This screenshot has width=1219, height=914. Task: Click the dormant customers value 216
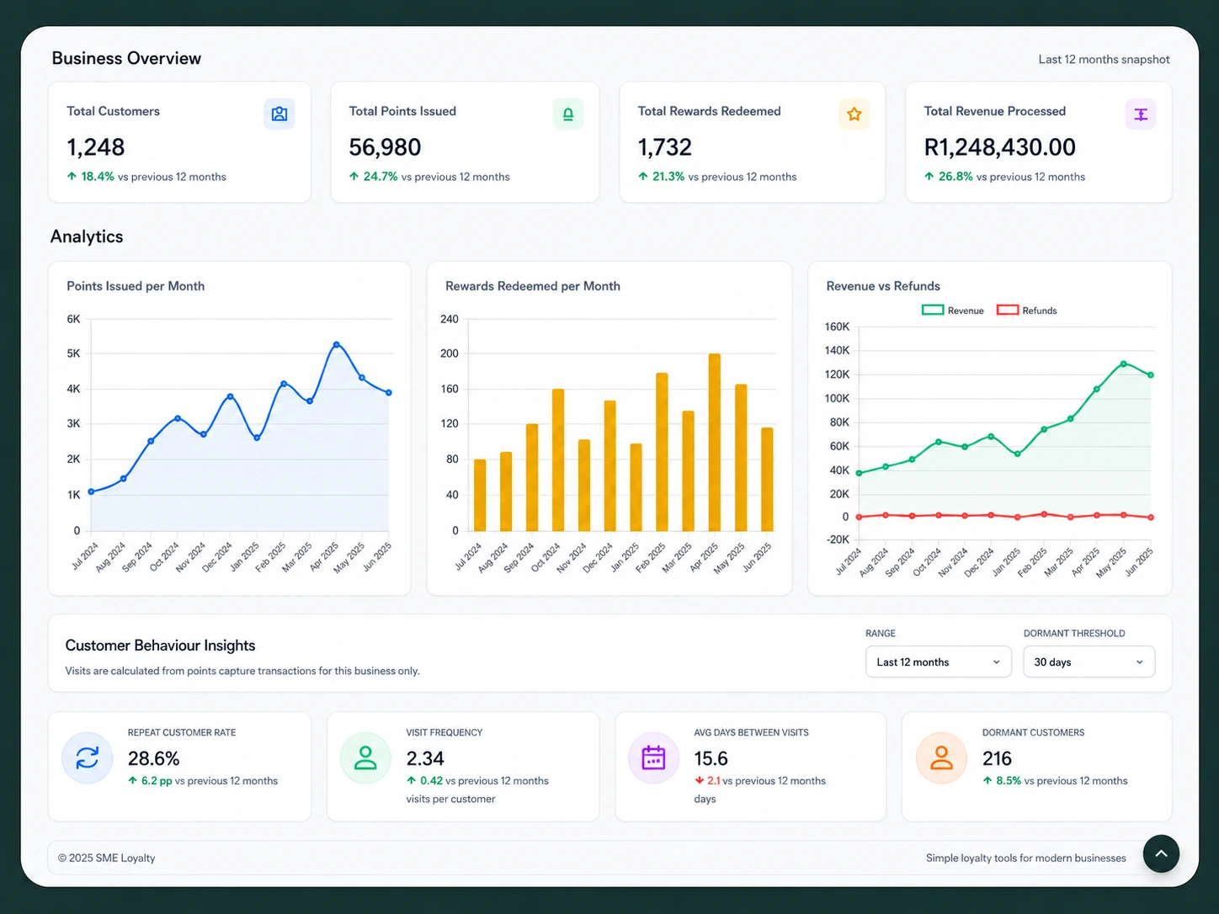997,758
